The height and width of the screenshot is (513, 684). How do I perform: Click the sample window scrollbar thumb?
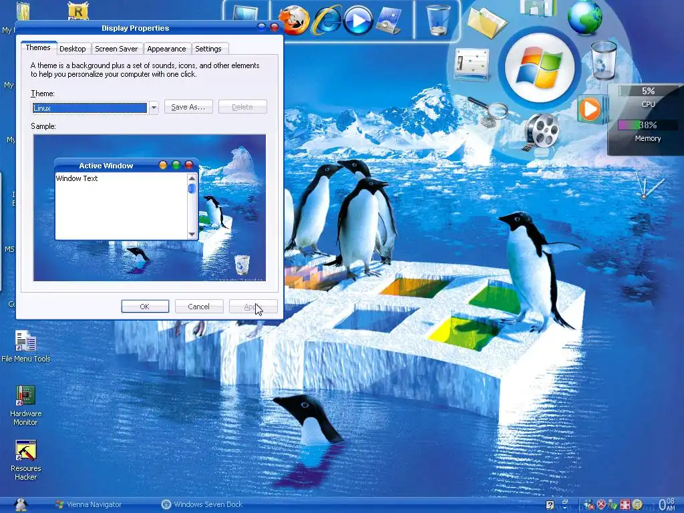[192, 188]
